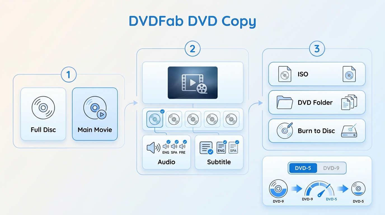Click the half-filled DVD-9 source disc icon

(x=278, y=189)
